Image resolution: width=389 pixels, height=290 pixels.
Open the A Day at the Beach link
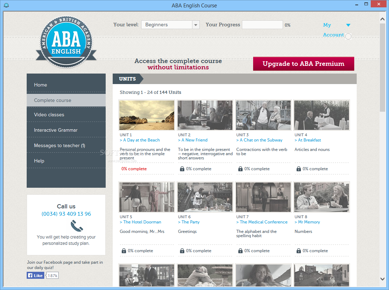[140, 140]
